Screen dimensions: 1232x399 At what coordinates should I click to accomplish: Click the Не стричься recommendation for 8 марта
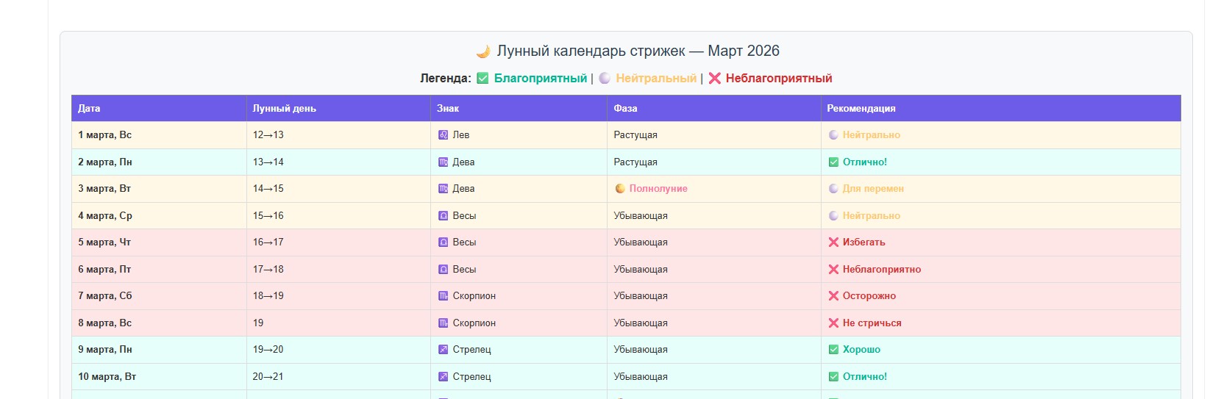coord(872,323)
